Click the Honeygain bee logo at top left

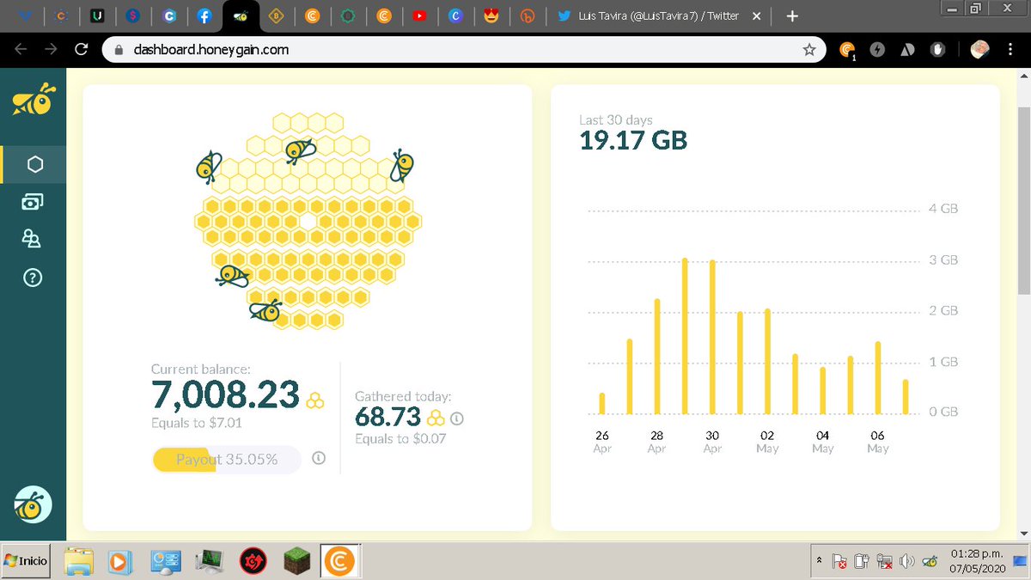pos(34,100)
